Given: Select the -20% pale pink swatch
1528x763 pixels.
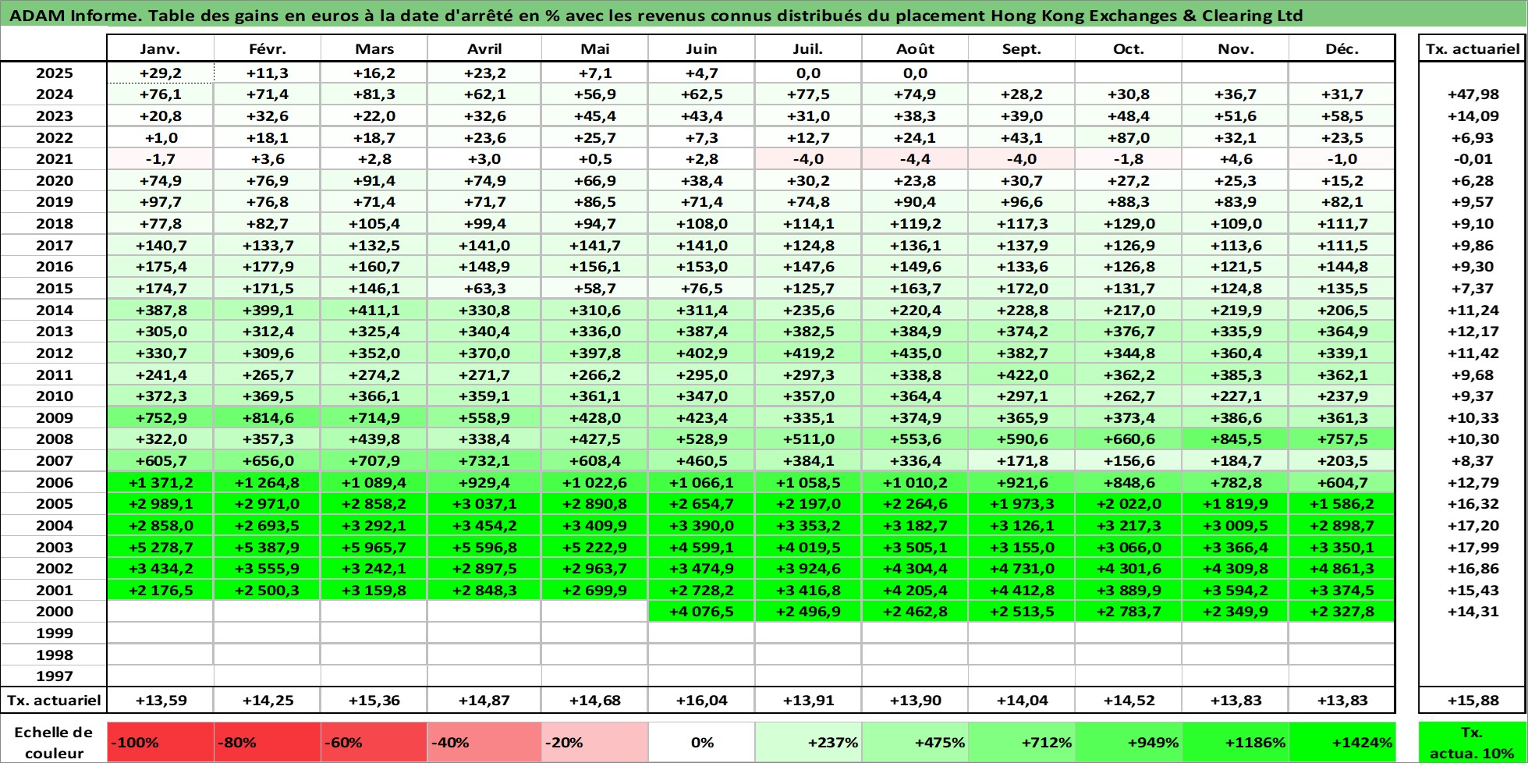Looking at the screenshot, I should tap(594, 742).
